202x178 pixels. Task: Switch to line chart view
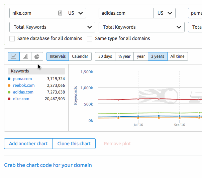point(14,56)
